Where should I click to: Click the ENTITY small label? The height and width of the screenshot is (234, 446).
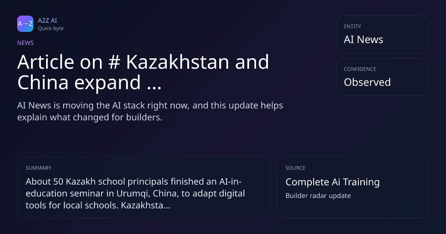(x=352, y=26)
